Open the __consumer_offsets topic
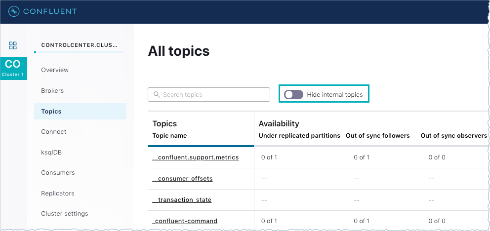The width and height of the screenshot is (490, 231). [182, 178]
